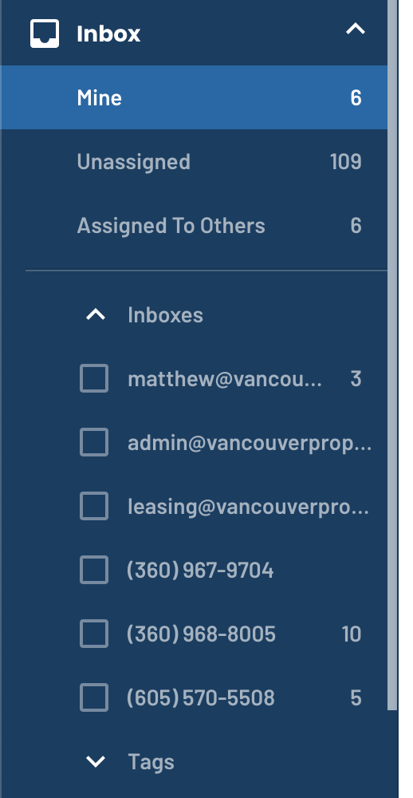Viewport: 413px width, 798px height.
Task: Click the (360) 968-8005 inbox name
Action: (201, 634)
